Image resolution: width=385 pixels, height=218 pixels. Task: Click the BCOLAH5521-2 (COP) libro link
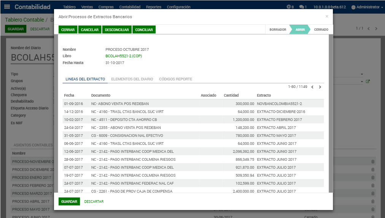(124, 56)
